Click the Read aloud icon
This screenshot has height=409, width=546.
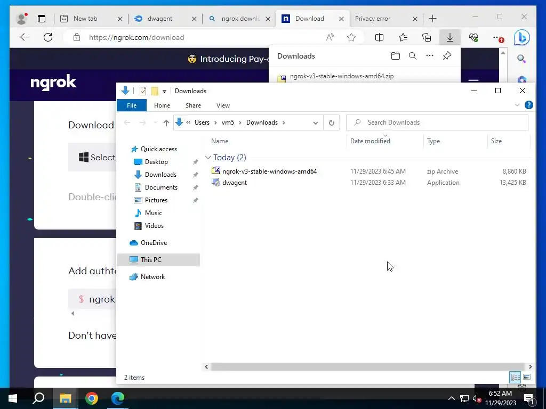[x=330, y=38]
